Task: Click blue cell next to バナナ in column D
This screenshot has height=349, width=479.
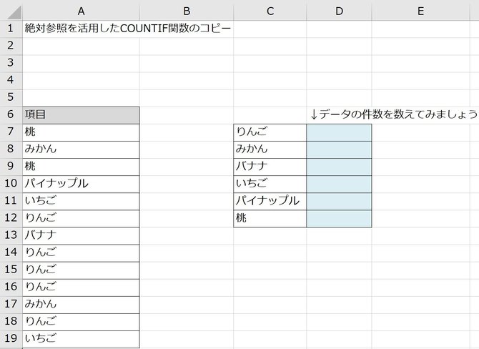Action: 339,167
